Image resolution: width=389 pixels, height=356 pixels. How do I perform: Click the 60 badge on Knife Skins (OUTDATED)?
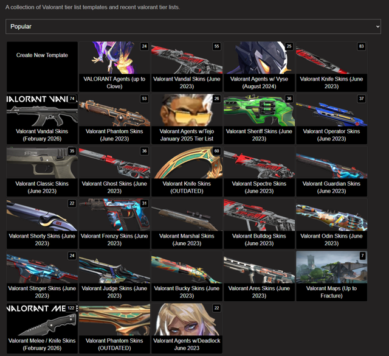(x=216, y=151)
